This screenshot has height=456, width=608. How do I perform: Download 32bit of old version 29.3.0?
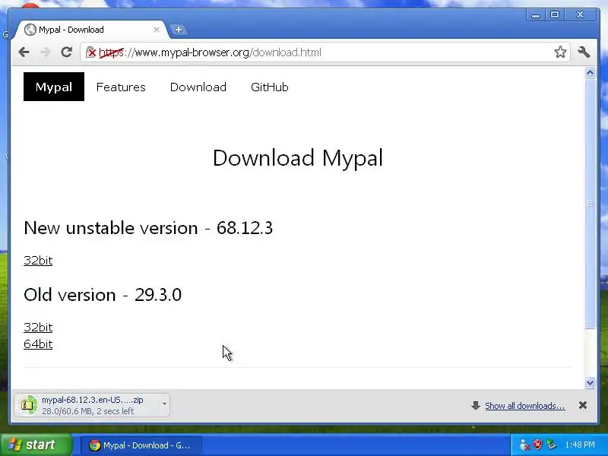38,328
